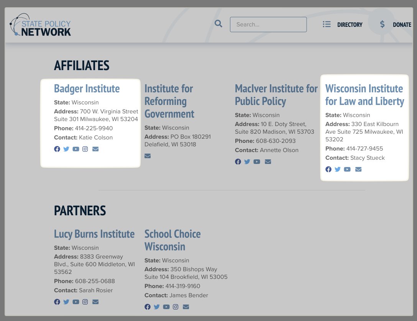Open Wisconsin Institute for Law Facebook page
This screenshot has height=321, width=417.
(328, 170)
